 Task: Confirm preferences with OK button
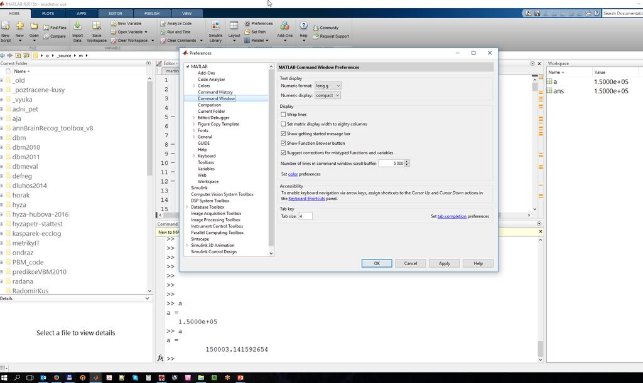coord(377,263)
